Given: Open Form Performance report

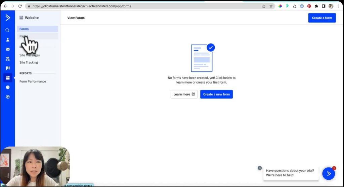Looking at the screenshot, I should pyautogui.click(x=33, y=81).
